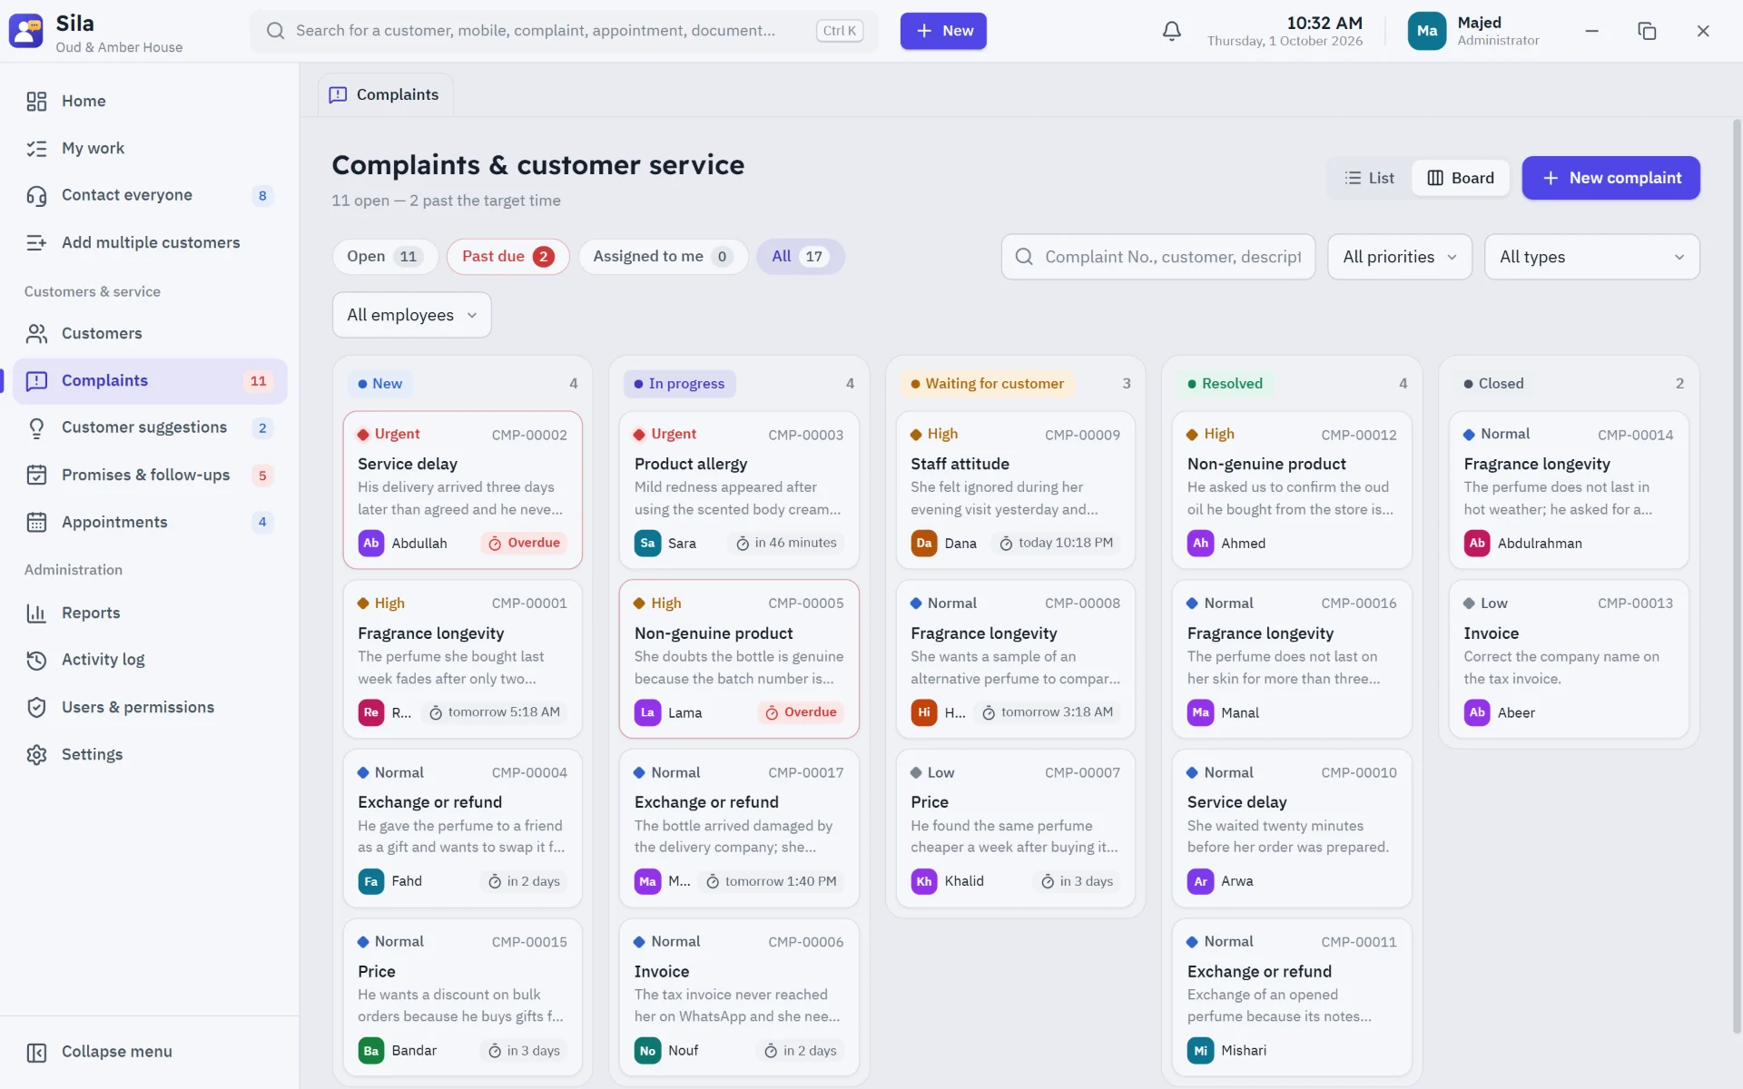
Task: Open Activity log menu item
Action: tap(150, 660)
